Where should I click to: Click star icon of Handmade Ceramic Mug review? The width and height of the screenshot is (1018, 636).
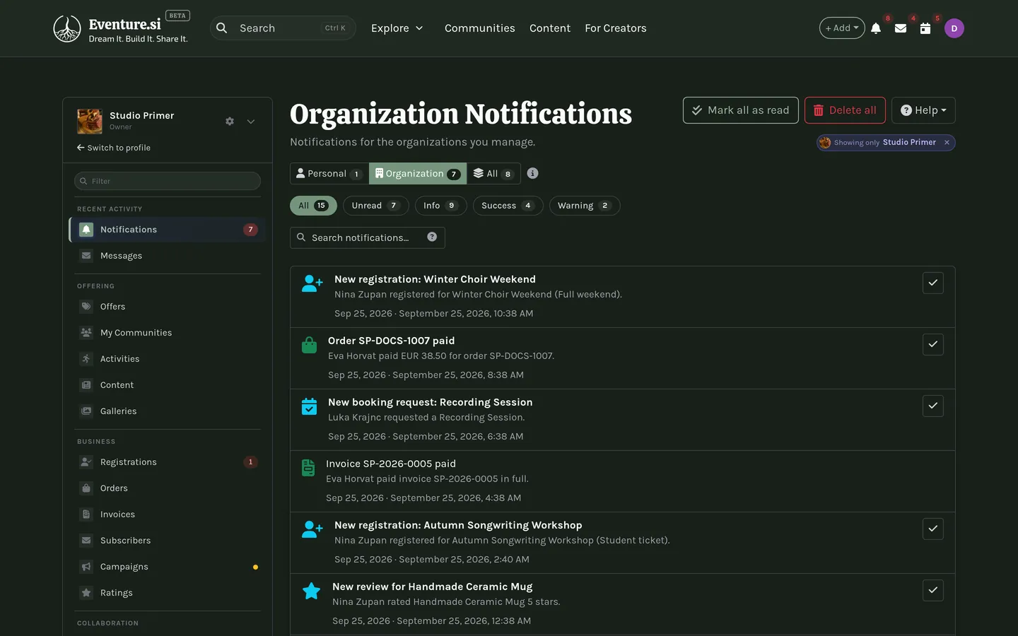[311, 591]
